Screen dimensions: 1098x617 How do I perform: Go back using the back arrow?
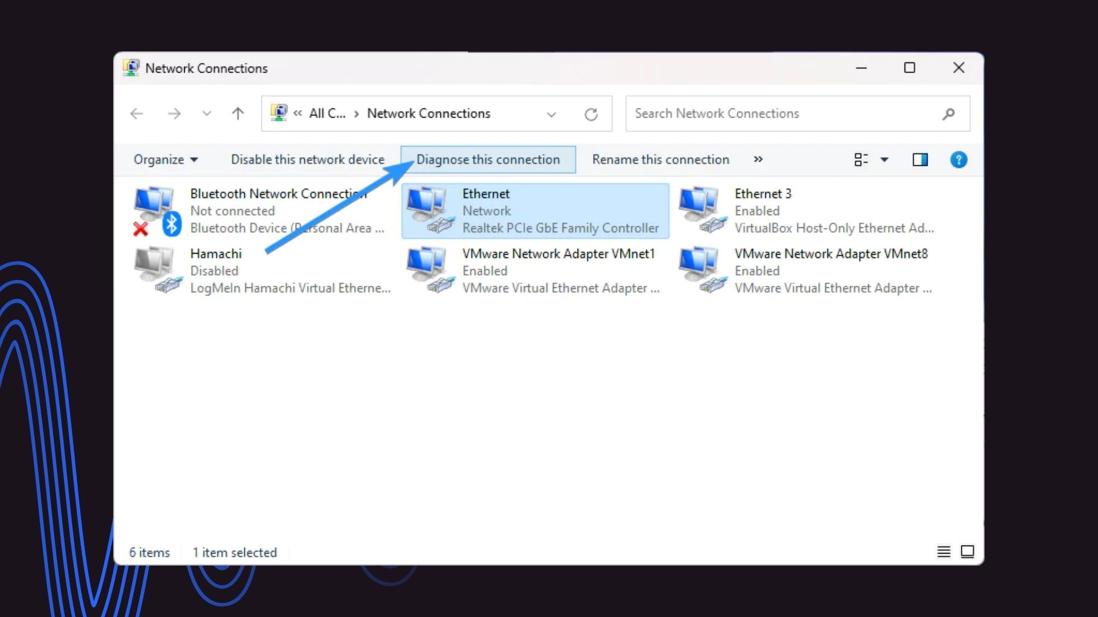(137, 114)
